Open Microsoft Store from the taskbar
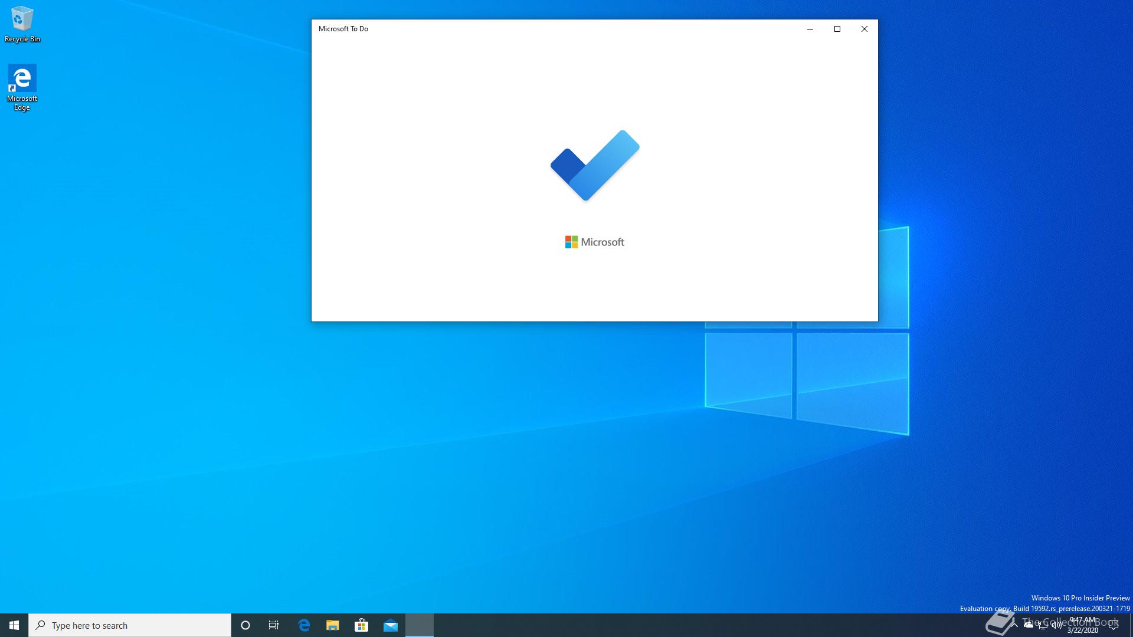 (362, 625)
